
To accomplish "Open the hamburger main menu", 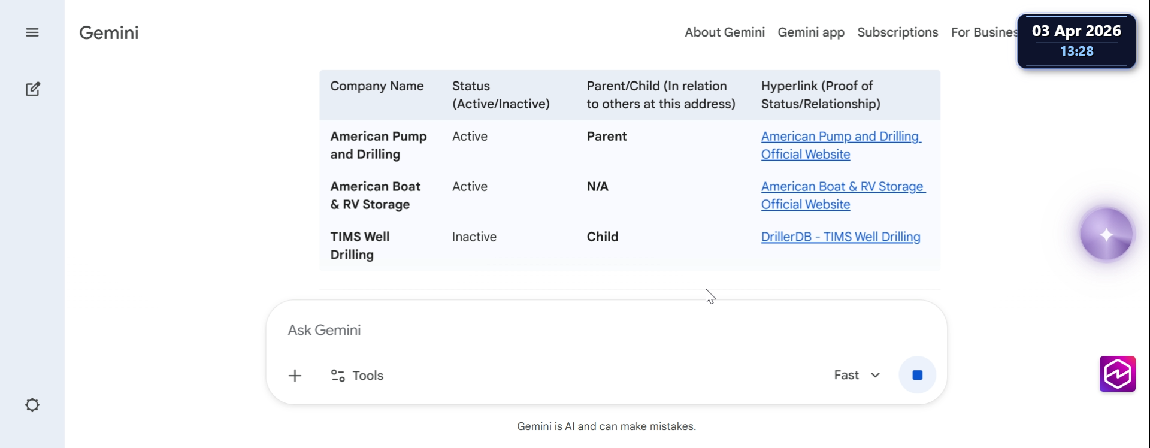I will click(x=32, y=32).
